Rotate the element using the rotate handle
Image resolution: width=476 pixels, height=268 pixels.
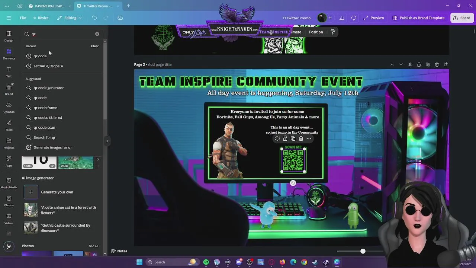293,183
